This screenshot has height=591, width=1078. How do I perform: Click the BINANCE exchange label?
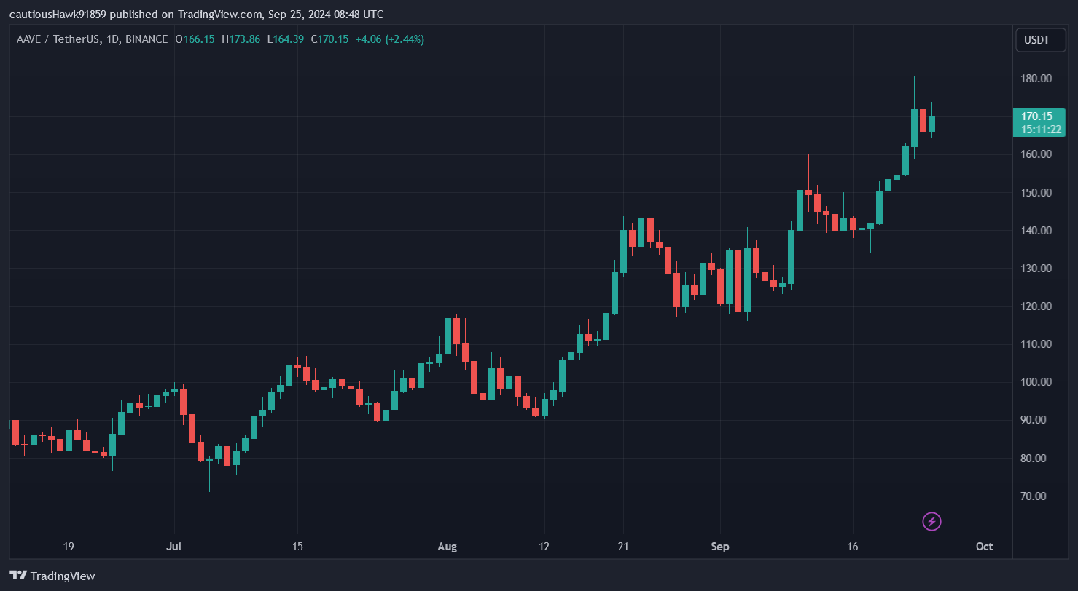coord(146,39)
